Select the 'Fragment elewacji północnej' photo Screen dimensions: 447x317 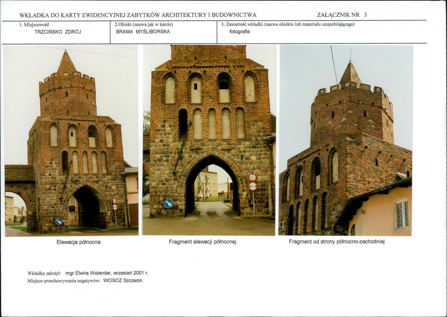(x=209, y=140)
